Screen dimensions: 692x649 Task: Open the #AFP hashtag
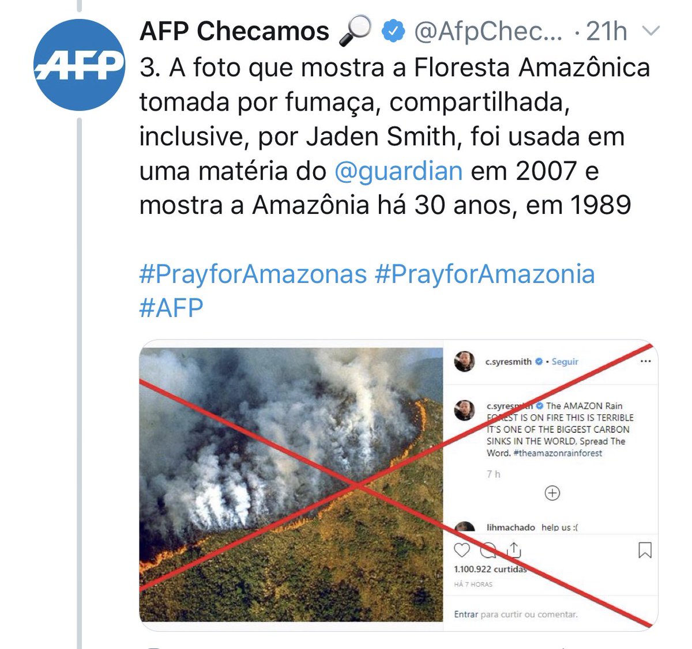[x=171, y=308]
